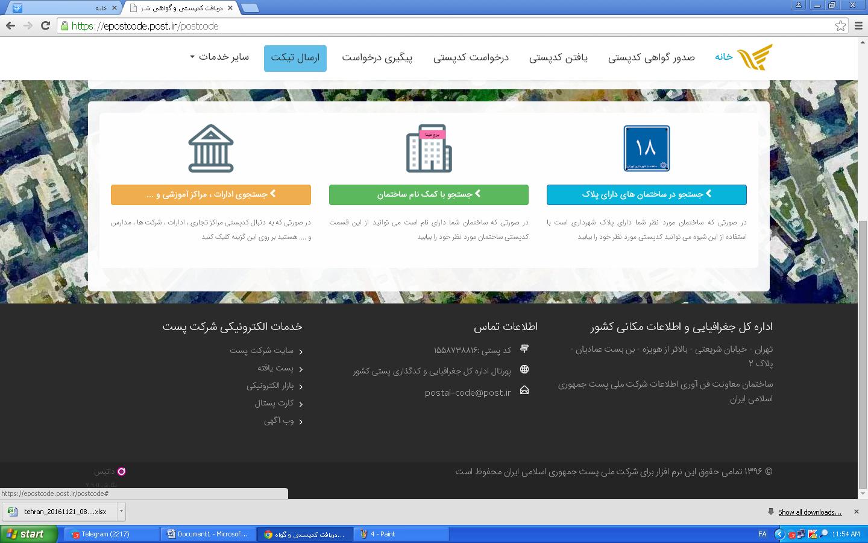The height and width of the screenshot is (543, 868).
Task: Click the postal-code@post.ir email address
Action: click(x=468, y=392)
